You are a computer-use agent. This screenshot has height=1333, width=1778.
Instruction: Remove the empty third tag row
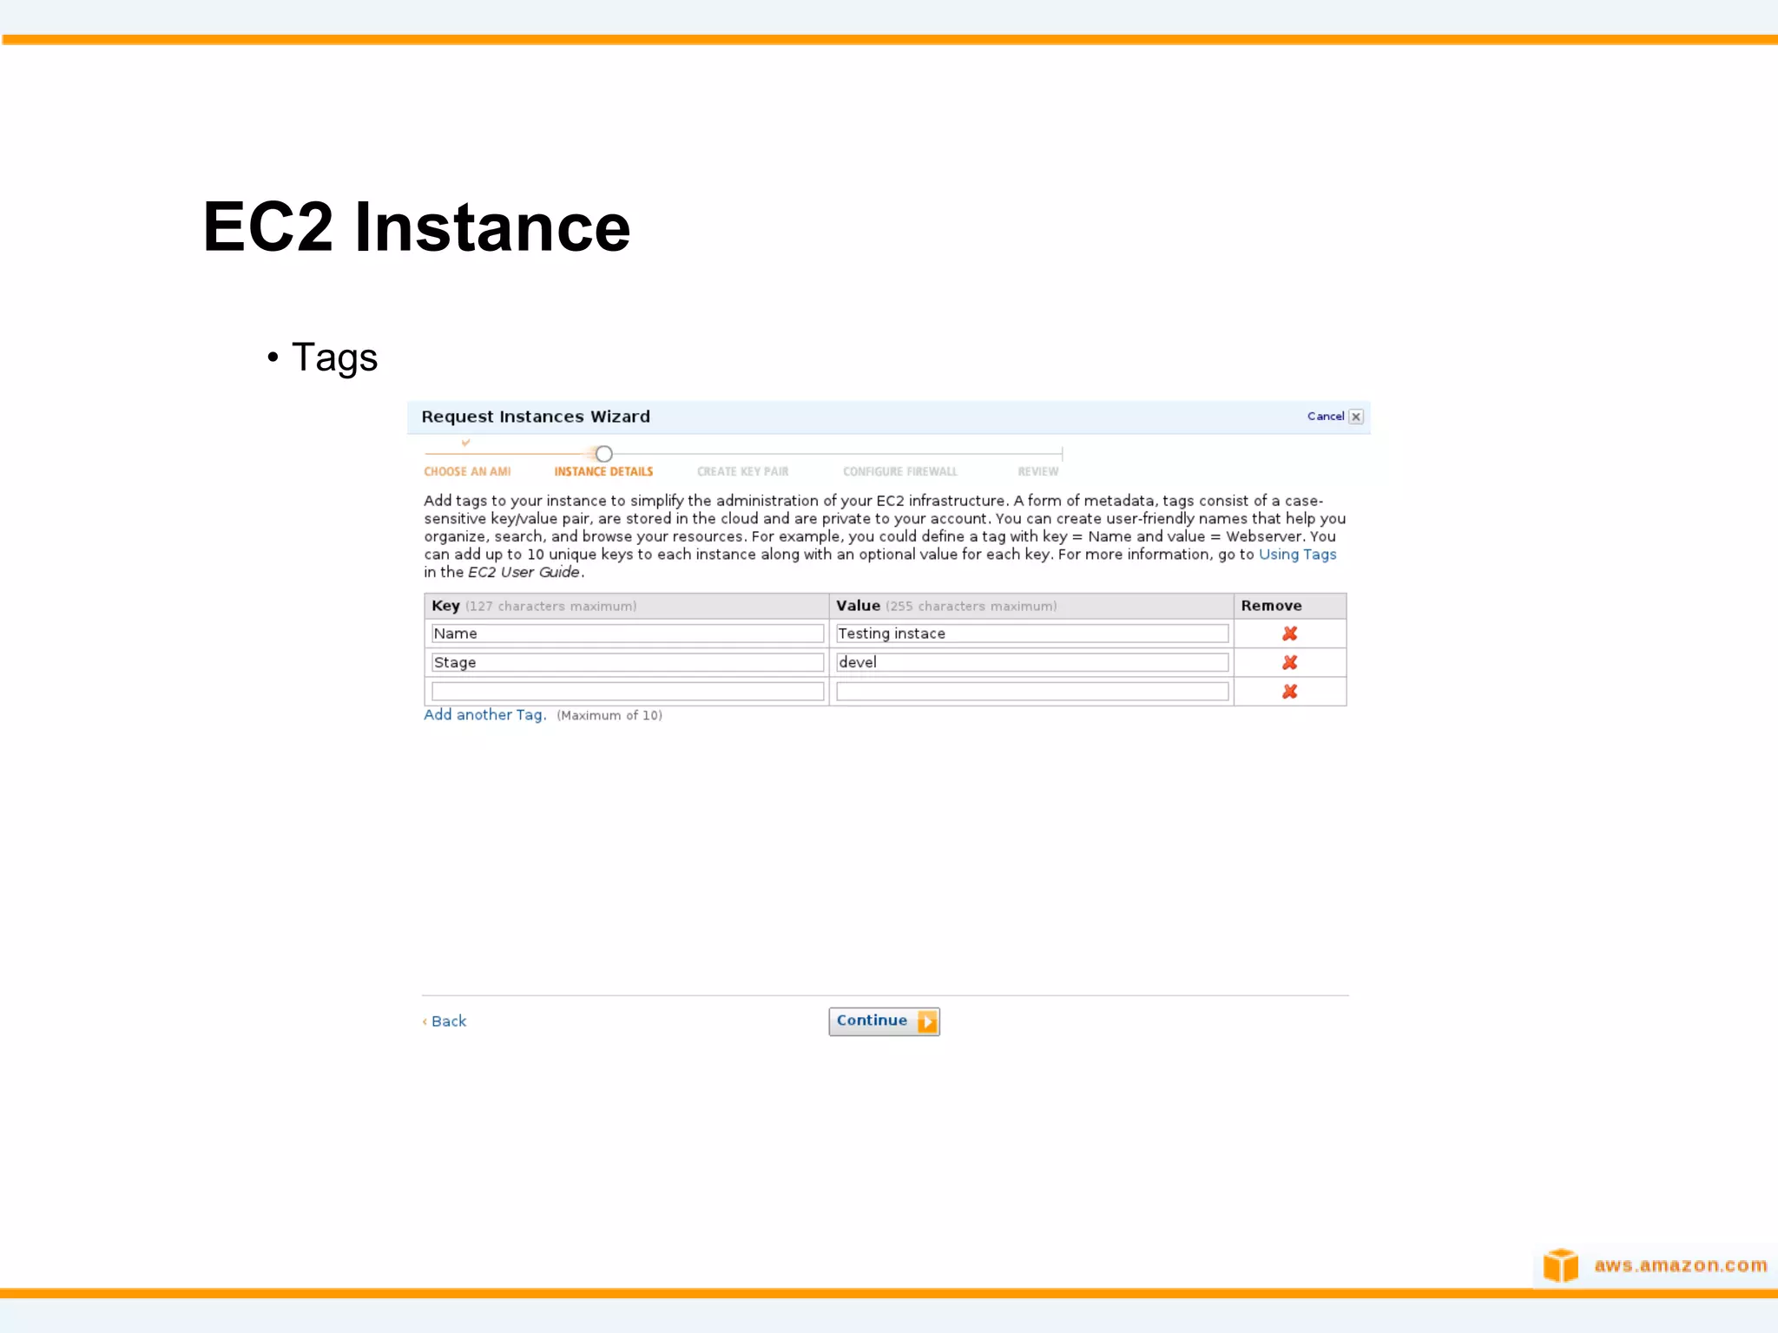[x=1289, y=692]
